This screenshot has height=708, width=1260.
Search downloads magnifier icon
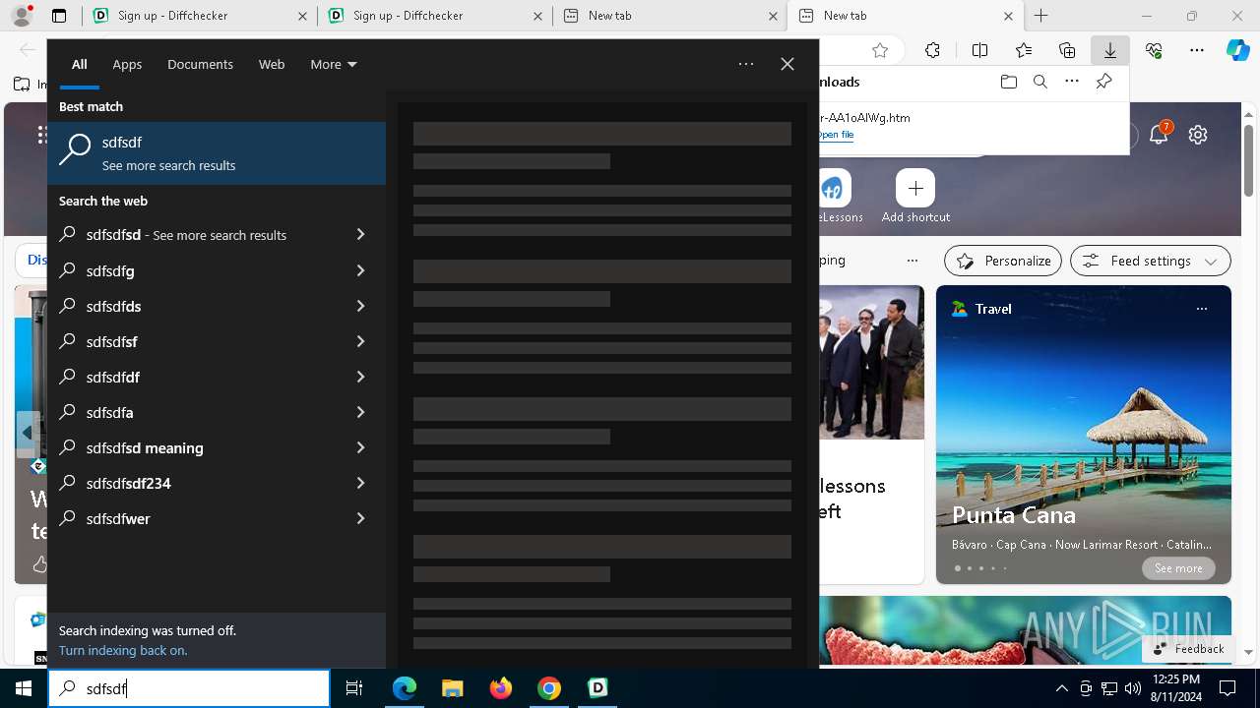[x=1039, y=82]
